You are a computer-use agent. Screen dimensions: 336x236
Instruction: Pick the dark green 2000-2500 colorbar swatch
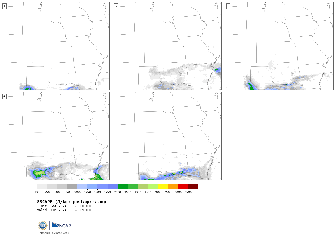coord(123,186)
